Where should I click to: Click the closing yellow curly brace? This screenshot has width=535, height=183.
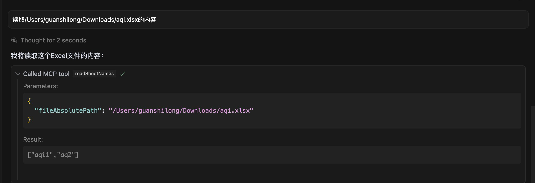tap(29, 120)
